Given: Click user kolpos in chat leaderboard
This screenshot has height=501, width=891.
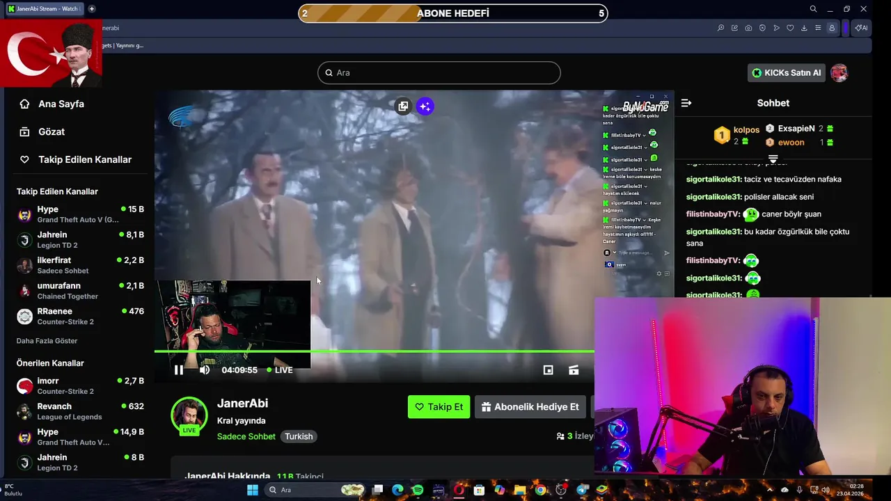Looking at the screenshot, I should [746, 130].
